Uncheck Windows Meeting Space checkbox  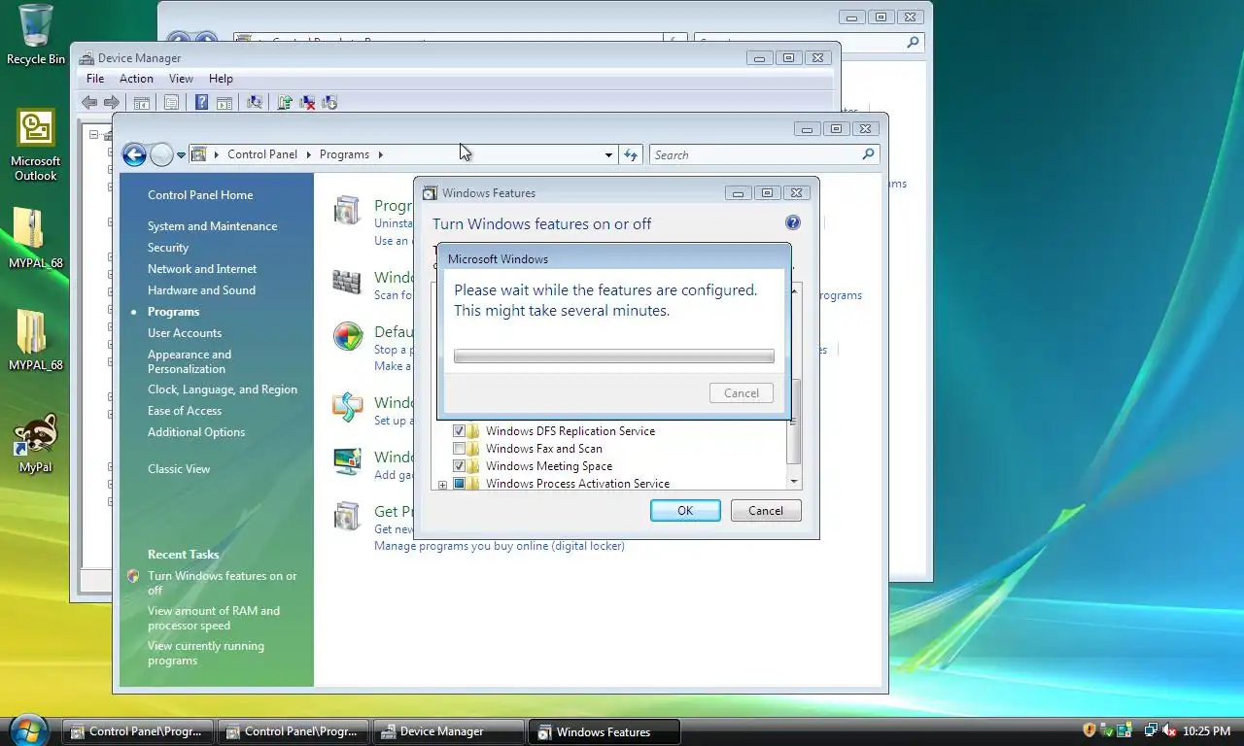pos(460,466)
